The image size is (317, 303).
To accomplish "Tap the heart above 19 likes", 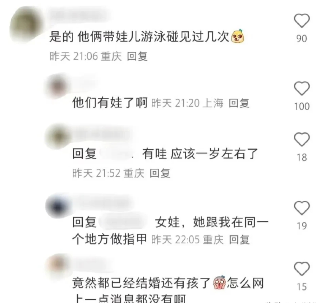I will click(x=302, y=208).
